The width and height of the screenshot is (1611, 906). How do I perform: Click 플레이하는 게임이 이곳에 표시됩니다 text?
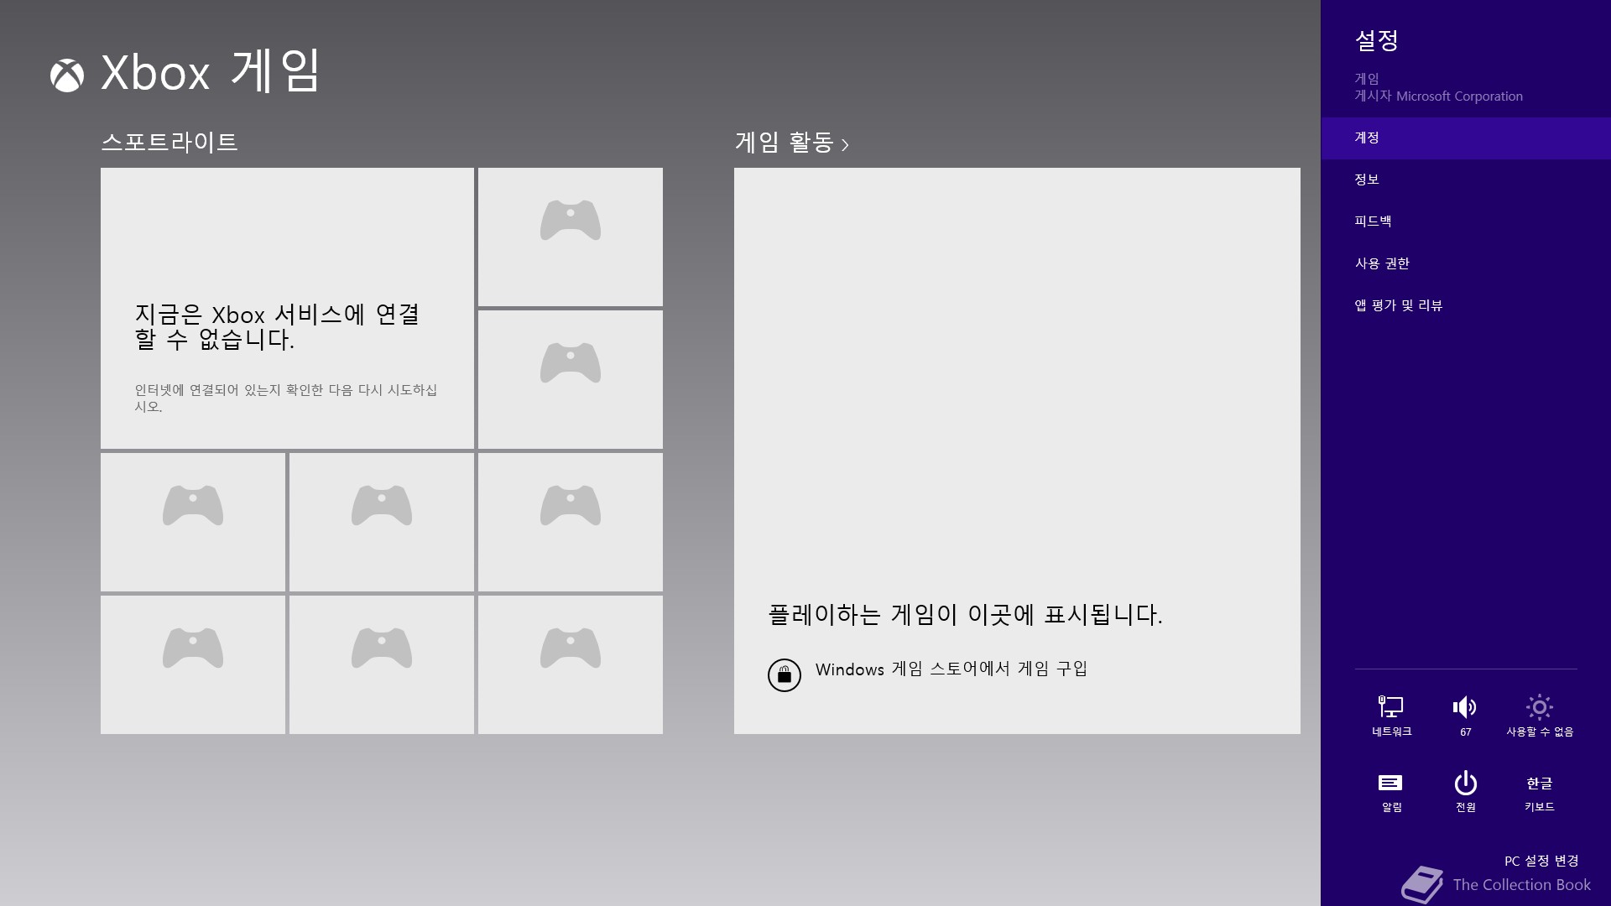(x=965, y=615)
